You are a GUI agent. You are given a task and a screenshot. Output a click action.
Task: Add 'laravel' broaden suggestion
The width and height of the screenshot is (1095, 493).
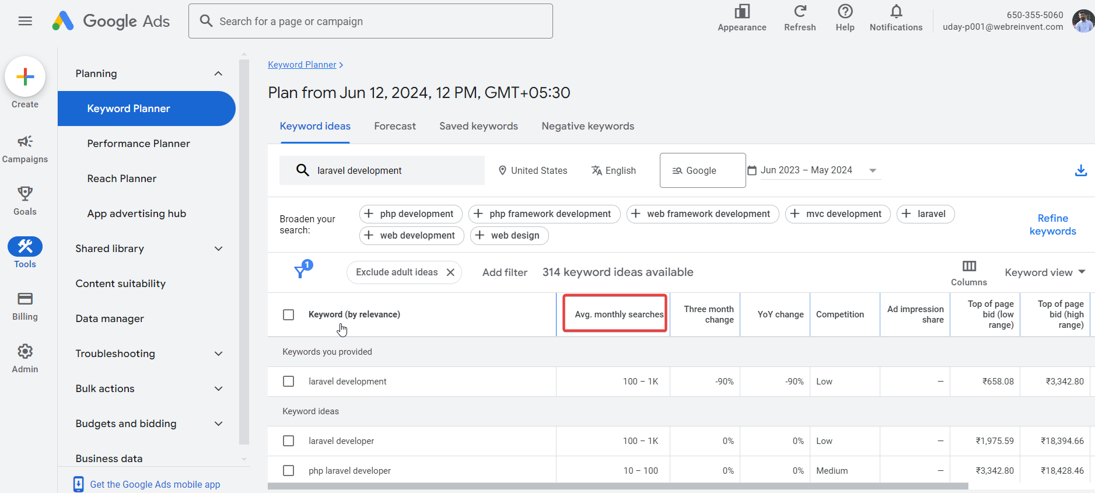925,214
